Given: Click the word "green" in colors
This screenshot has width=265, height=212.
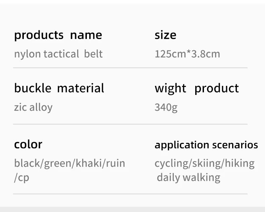Looking at the screenshot, I should pos(58,163).
